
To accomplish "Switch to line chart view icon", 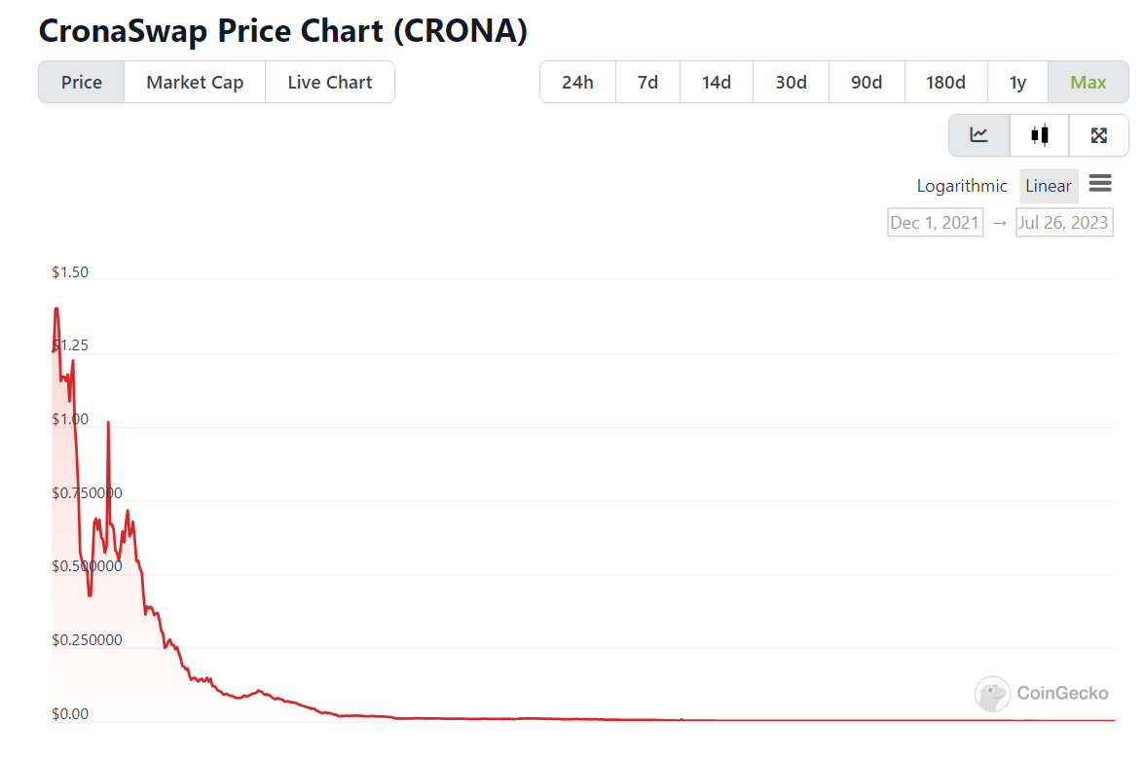I will point(979,135).
